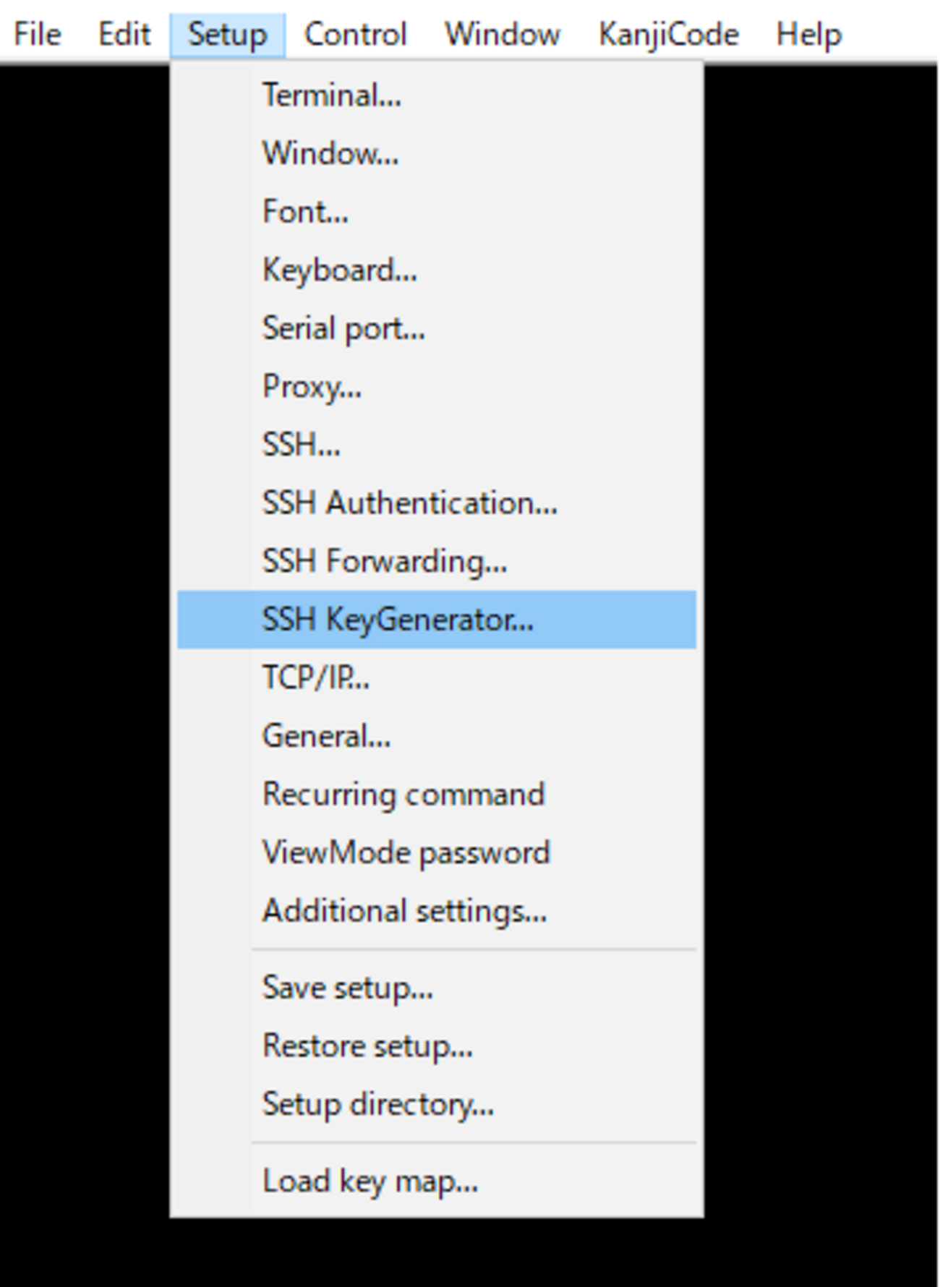Open TCP/IP... setup option

pyautogui.click(x=315, y=678)
